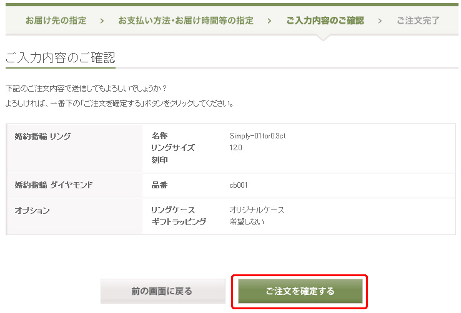Select the お支払い方法・お届け時間等の指定 step
This screenshot has height=313, width=461.
pos(186,21)
